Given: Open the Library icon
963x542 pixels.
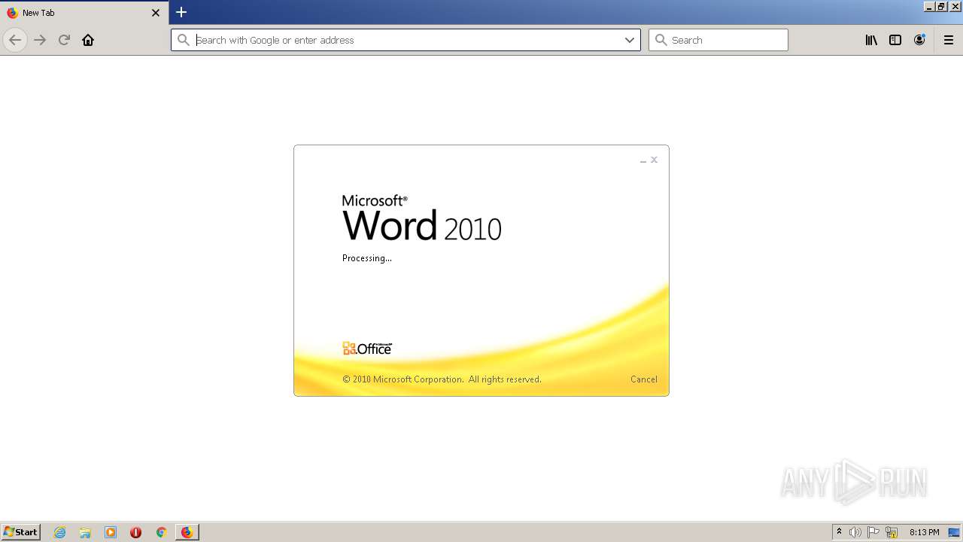Looking at the screenshot, I should tap(871, 40).
